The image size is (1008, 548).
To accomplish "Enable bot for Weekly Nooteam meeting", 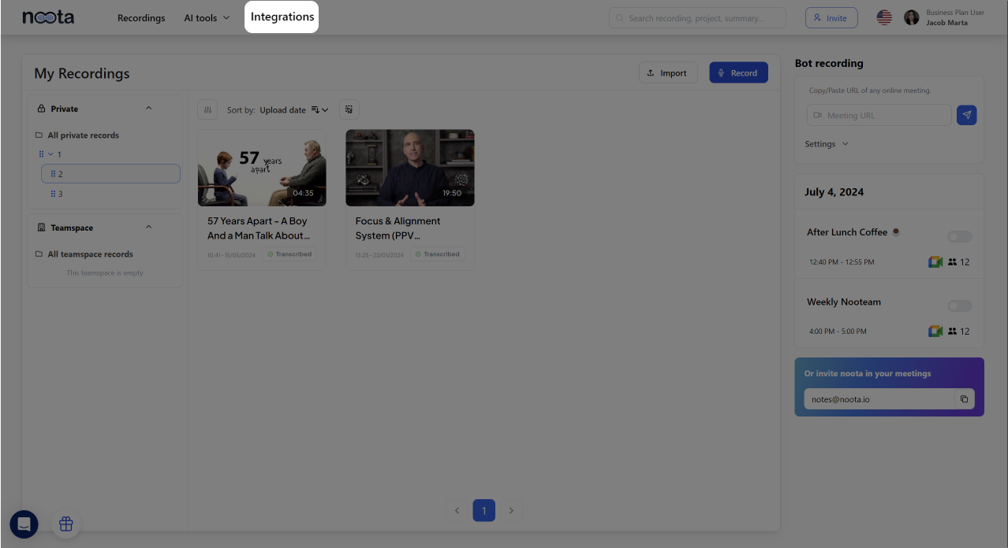I will (x=959, y=305).
